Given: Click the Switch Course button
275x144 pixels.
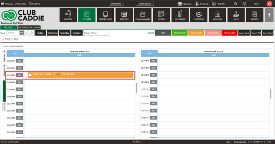Looking at the screenshot, I should (145, 4).
